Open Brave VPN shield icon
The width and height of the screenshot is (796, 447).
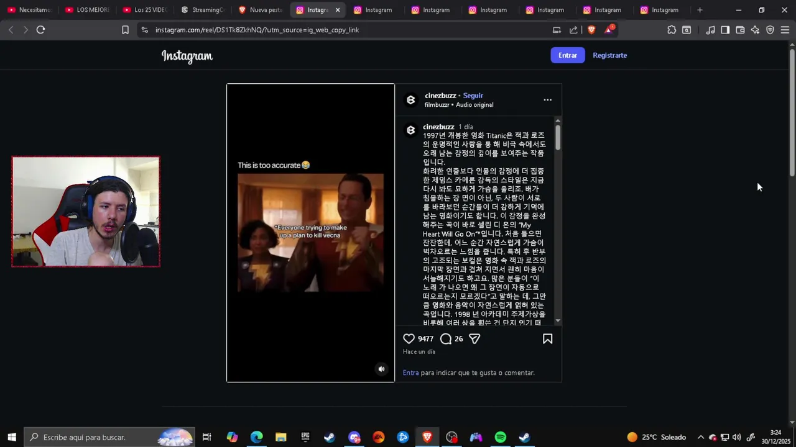click(x=770, y=30)
